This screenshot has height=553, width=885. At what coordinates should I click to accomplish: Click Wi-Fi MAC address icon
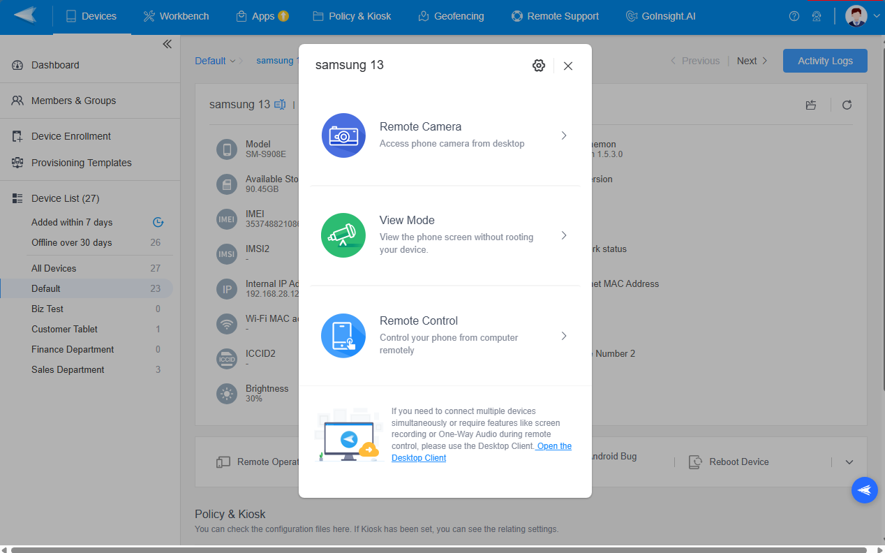point(226,323)
